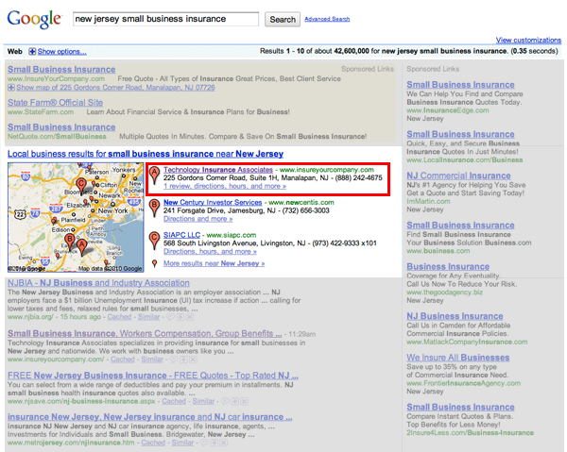Select the Web tab label

click(15, 52)
